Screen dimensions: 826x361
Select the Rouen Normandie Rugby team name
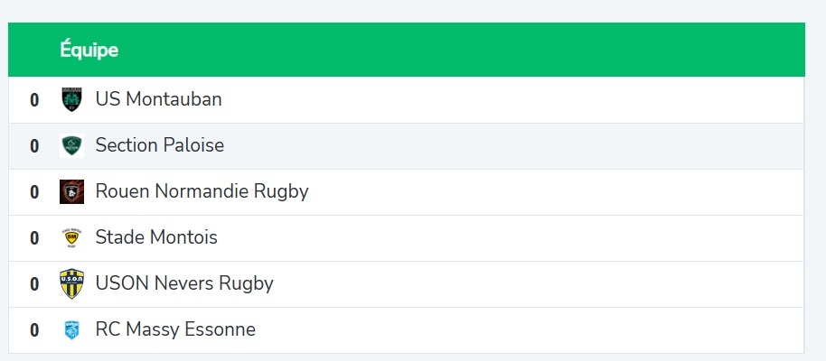pos(202,191)
